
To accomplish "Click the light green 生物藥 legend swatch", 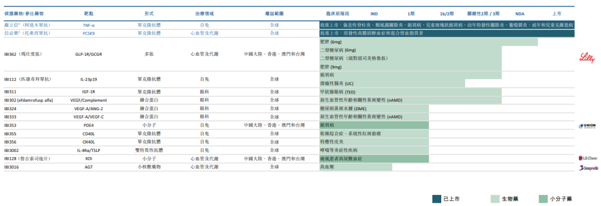I will click(x=495, y=199).
